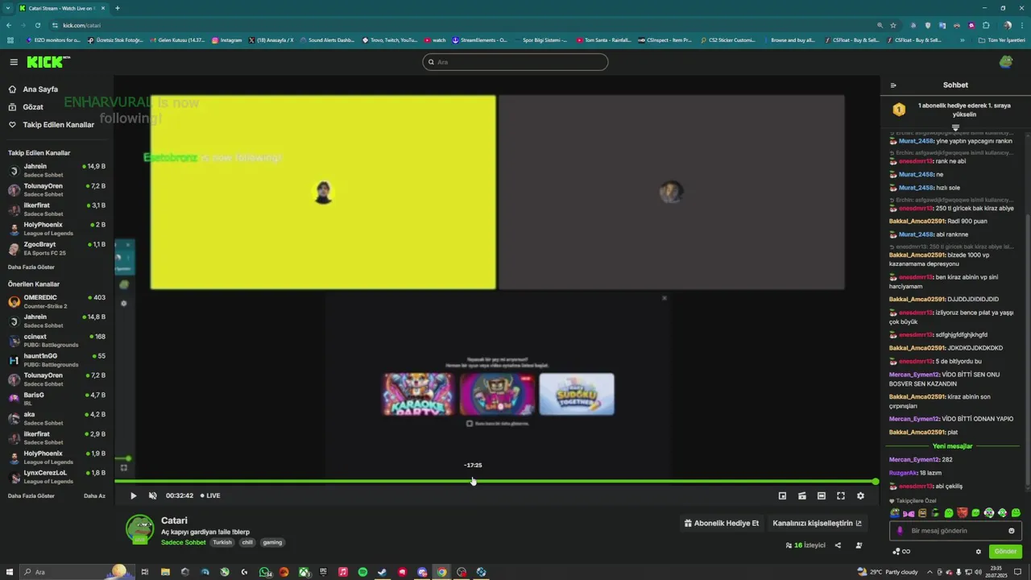Go to Ana Sayfa
The image size is (1031, 580).
(x=40, y=89)
